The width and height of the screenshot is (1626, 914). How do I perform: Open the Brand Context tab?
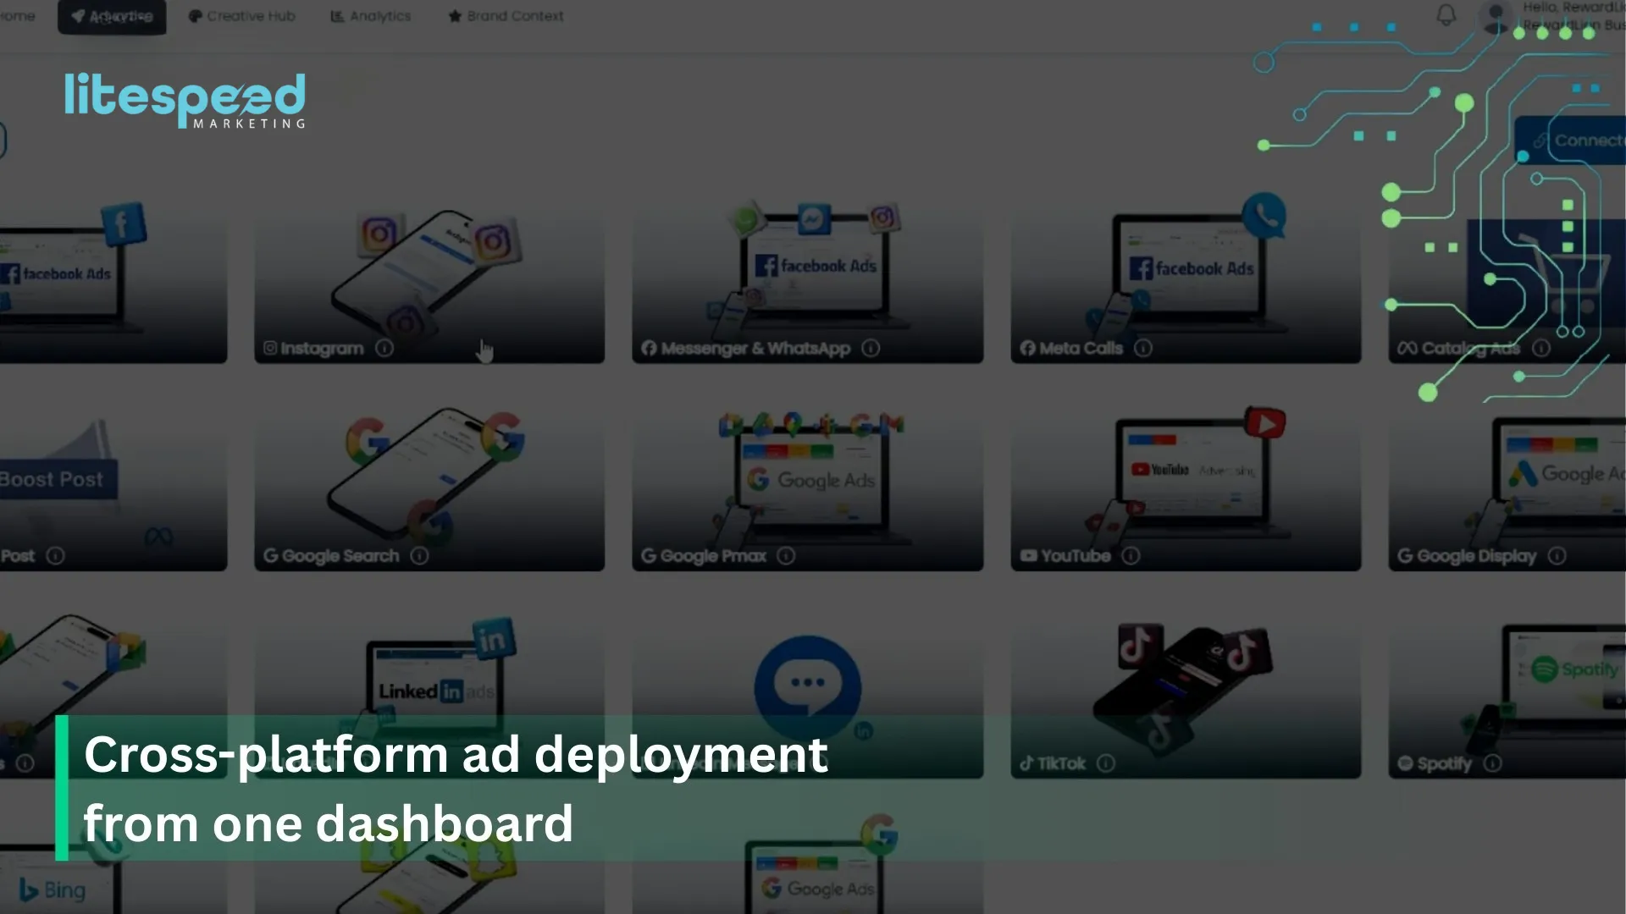[x=506, y=16]
